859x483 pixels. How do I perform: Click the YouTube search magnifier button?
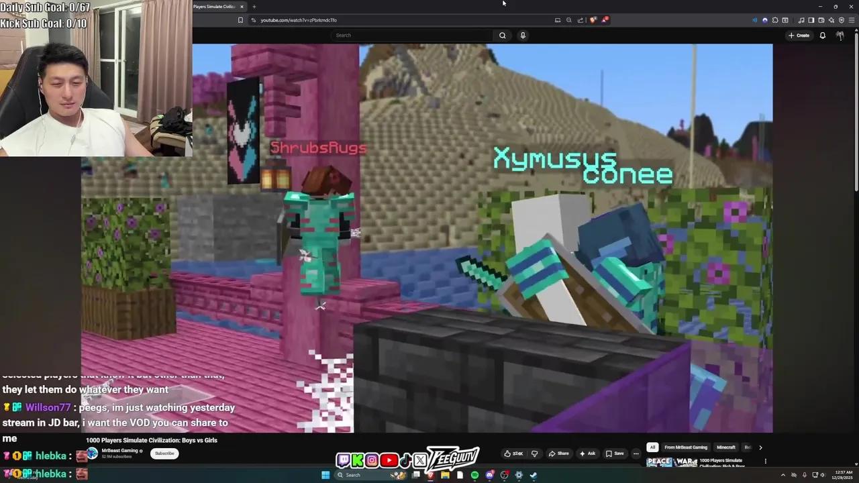pos(502,36)
